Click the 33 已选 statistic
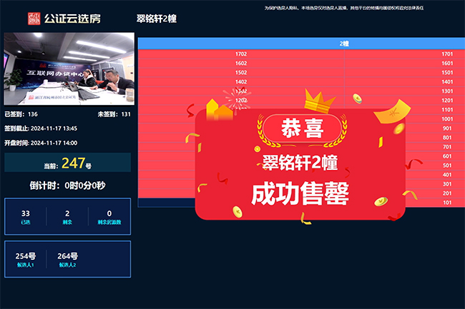 pos(26,217)
